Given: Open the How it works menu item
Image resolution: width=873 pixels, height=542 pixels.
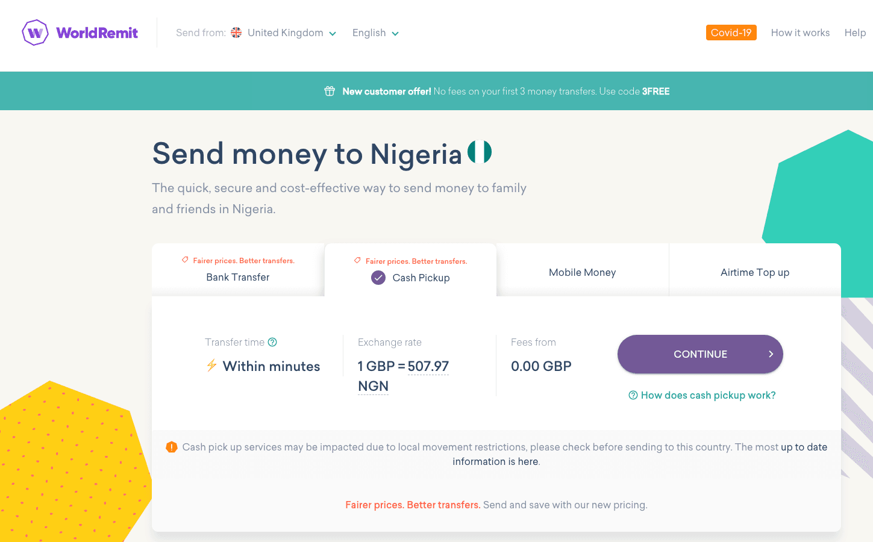Looking at the screenshot, I should [x=800, y=33].
